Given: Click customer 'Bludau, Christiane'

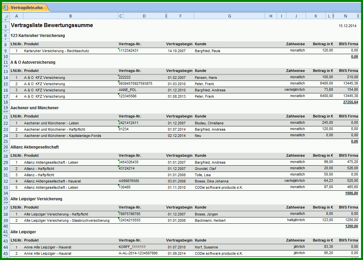Looking at the screenshot, I should [209, 123].
